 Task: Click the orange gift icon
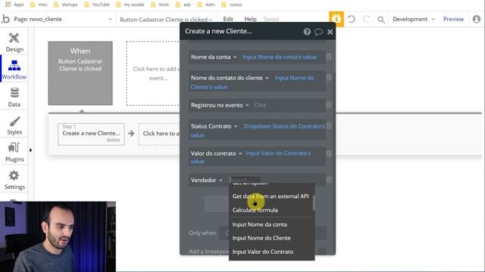pyautogui.click(x=336, y=19)
